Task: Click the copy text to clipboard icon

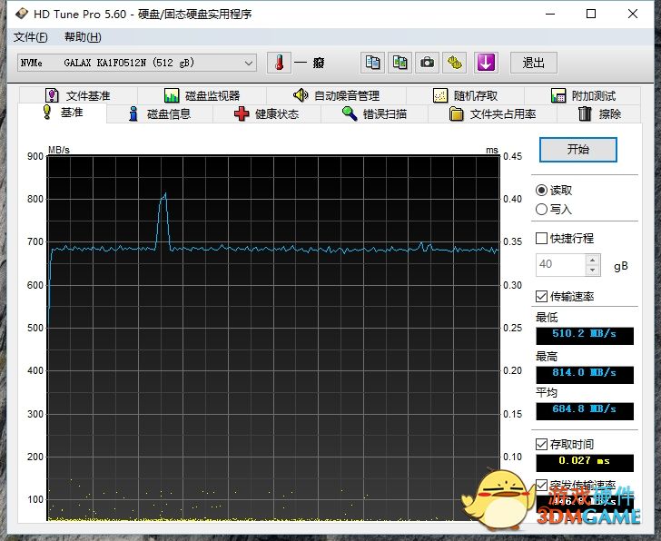Action: (x=372, y=63)
